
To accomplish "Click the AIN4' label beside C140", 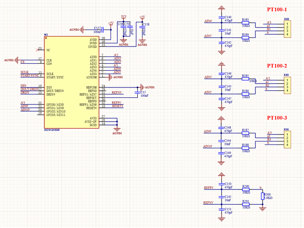I will [208, 21].
